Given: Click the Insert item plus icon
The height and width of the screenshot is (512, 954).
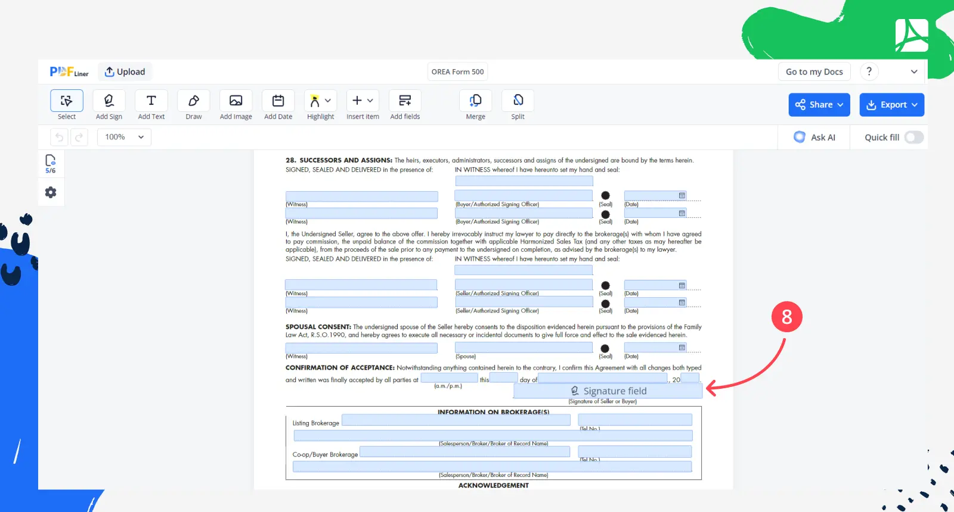Looking at the screenshot, I should (357, 101).
